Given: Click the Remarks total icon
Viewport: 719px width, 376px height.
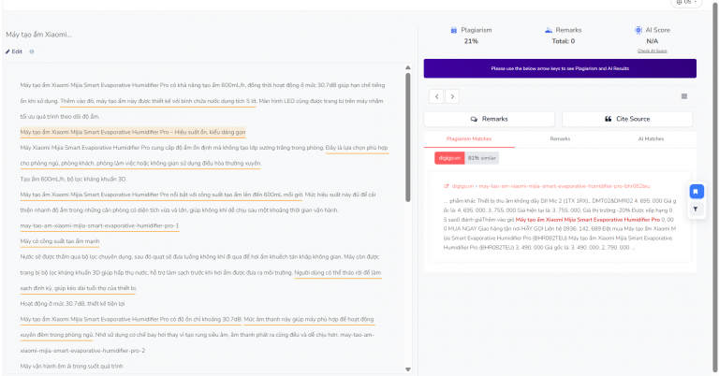Looking at the screenshot, I should (x=549, y=30).
